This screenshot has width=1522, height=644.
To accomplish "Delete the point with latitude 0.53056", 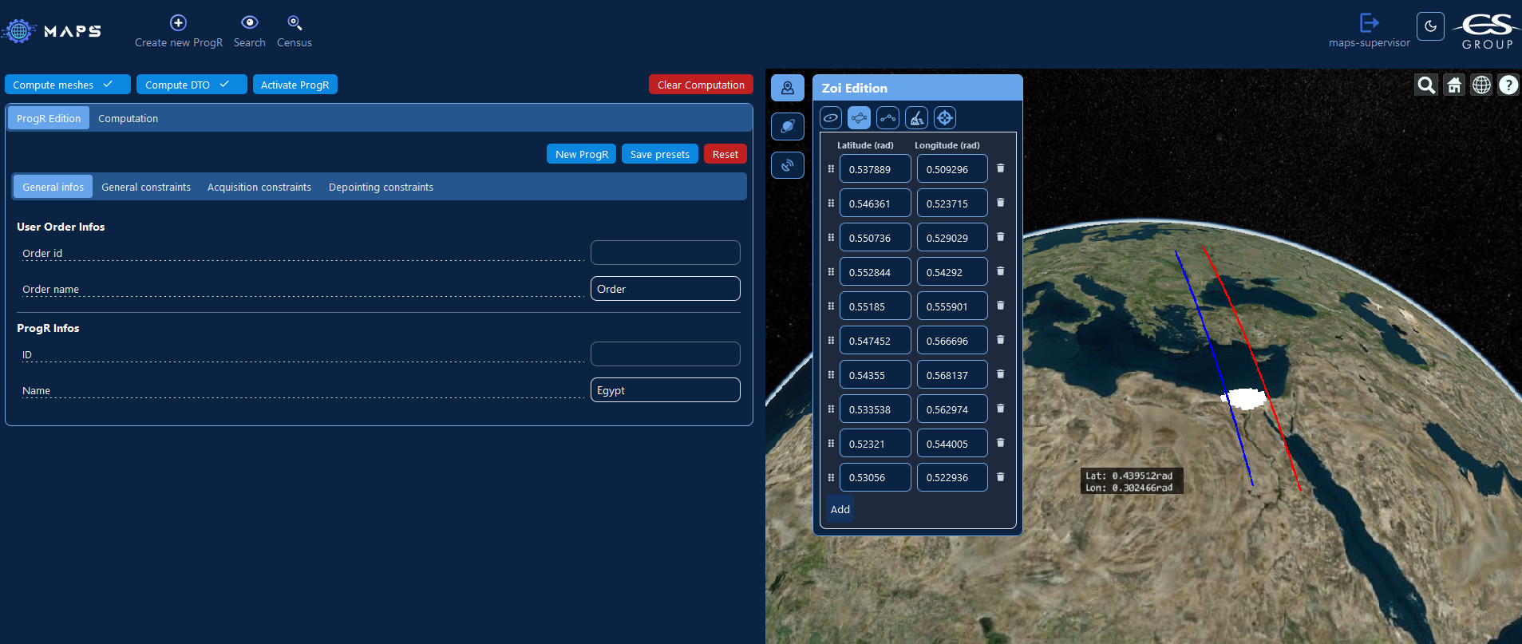I will click(x=1001, y=477).
